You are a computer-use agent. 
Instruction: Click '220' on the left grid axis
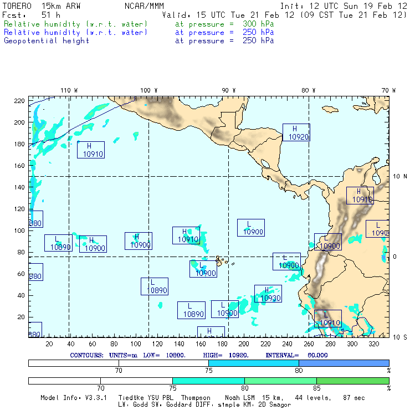coord(19,101)
